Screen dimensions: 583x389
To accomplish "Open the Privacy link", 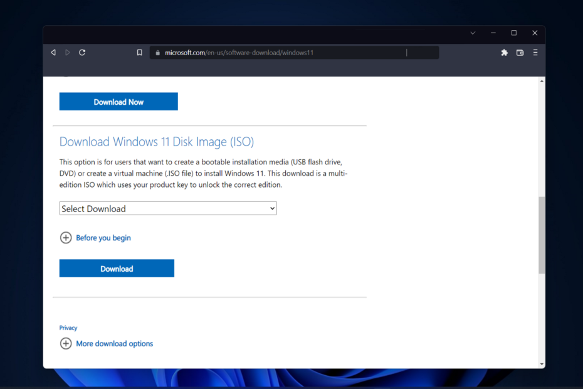I will pyautogui.click(x=68, y=328).
